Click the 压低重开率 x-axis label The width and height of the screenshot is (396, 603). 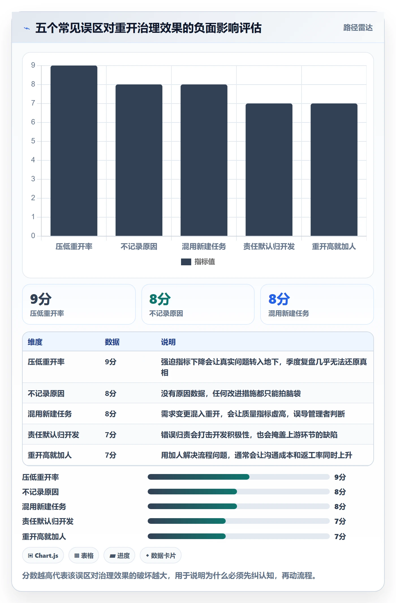point(74,247)
